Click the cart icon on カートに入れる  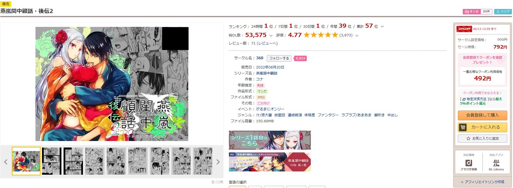(x=463, y=127)
